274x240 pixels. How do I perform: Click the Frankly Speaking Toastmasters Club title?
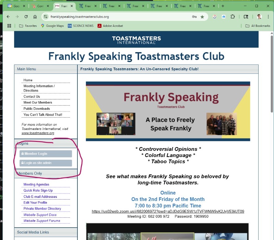(x=136, y=56)
